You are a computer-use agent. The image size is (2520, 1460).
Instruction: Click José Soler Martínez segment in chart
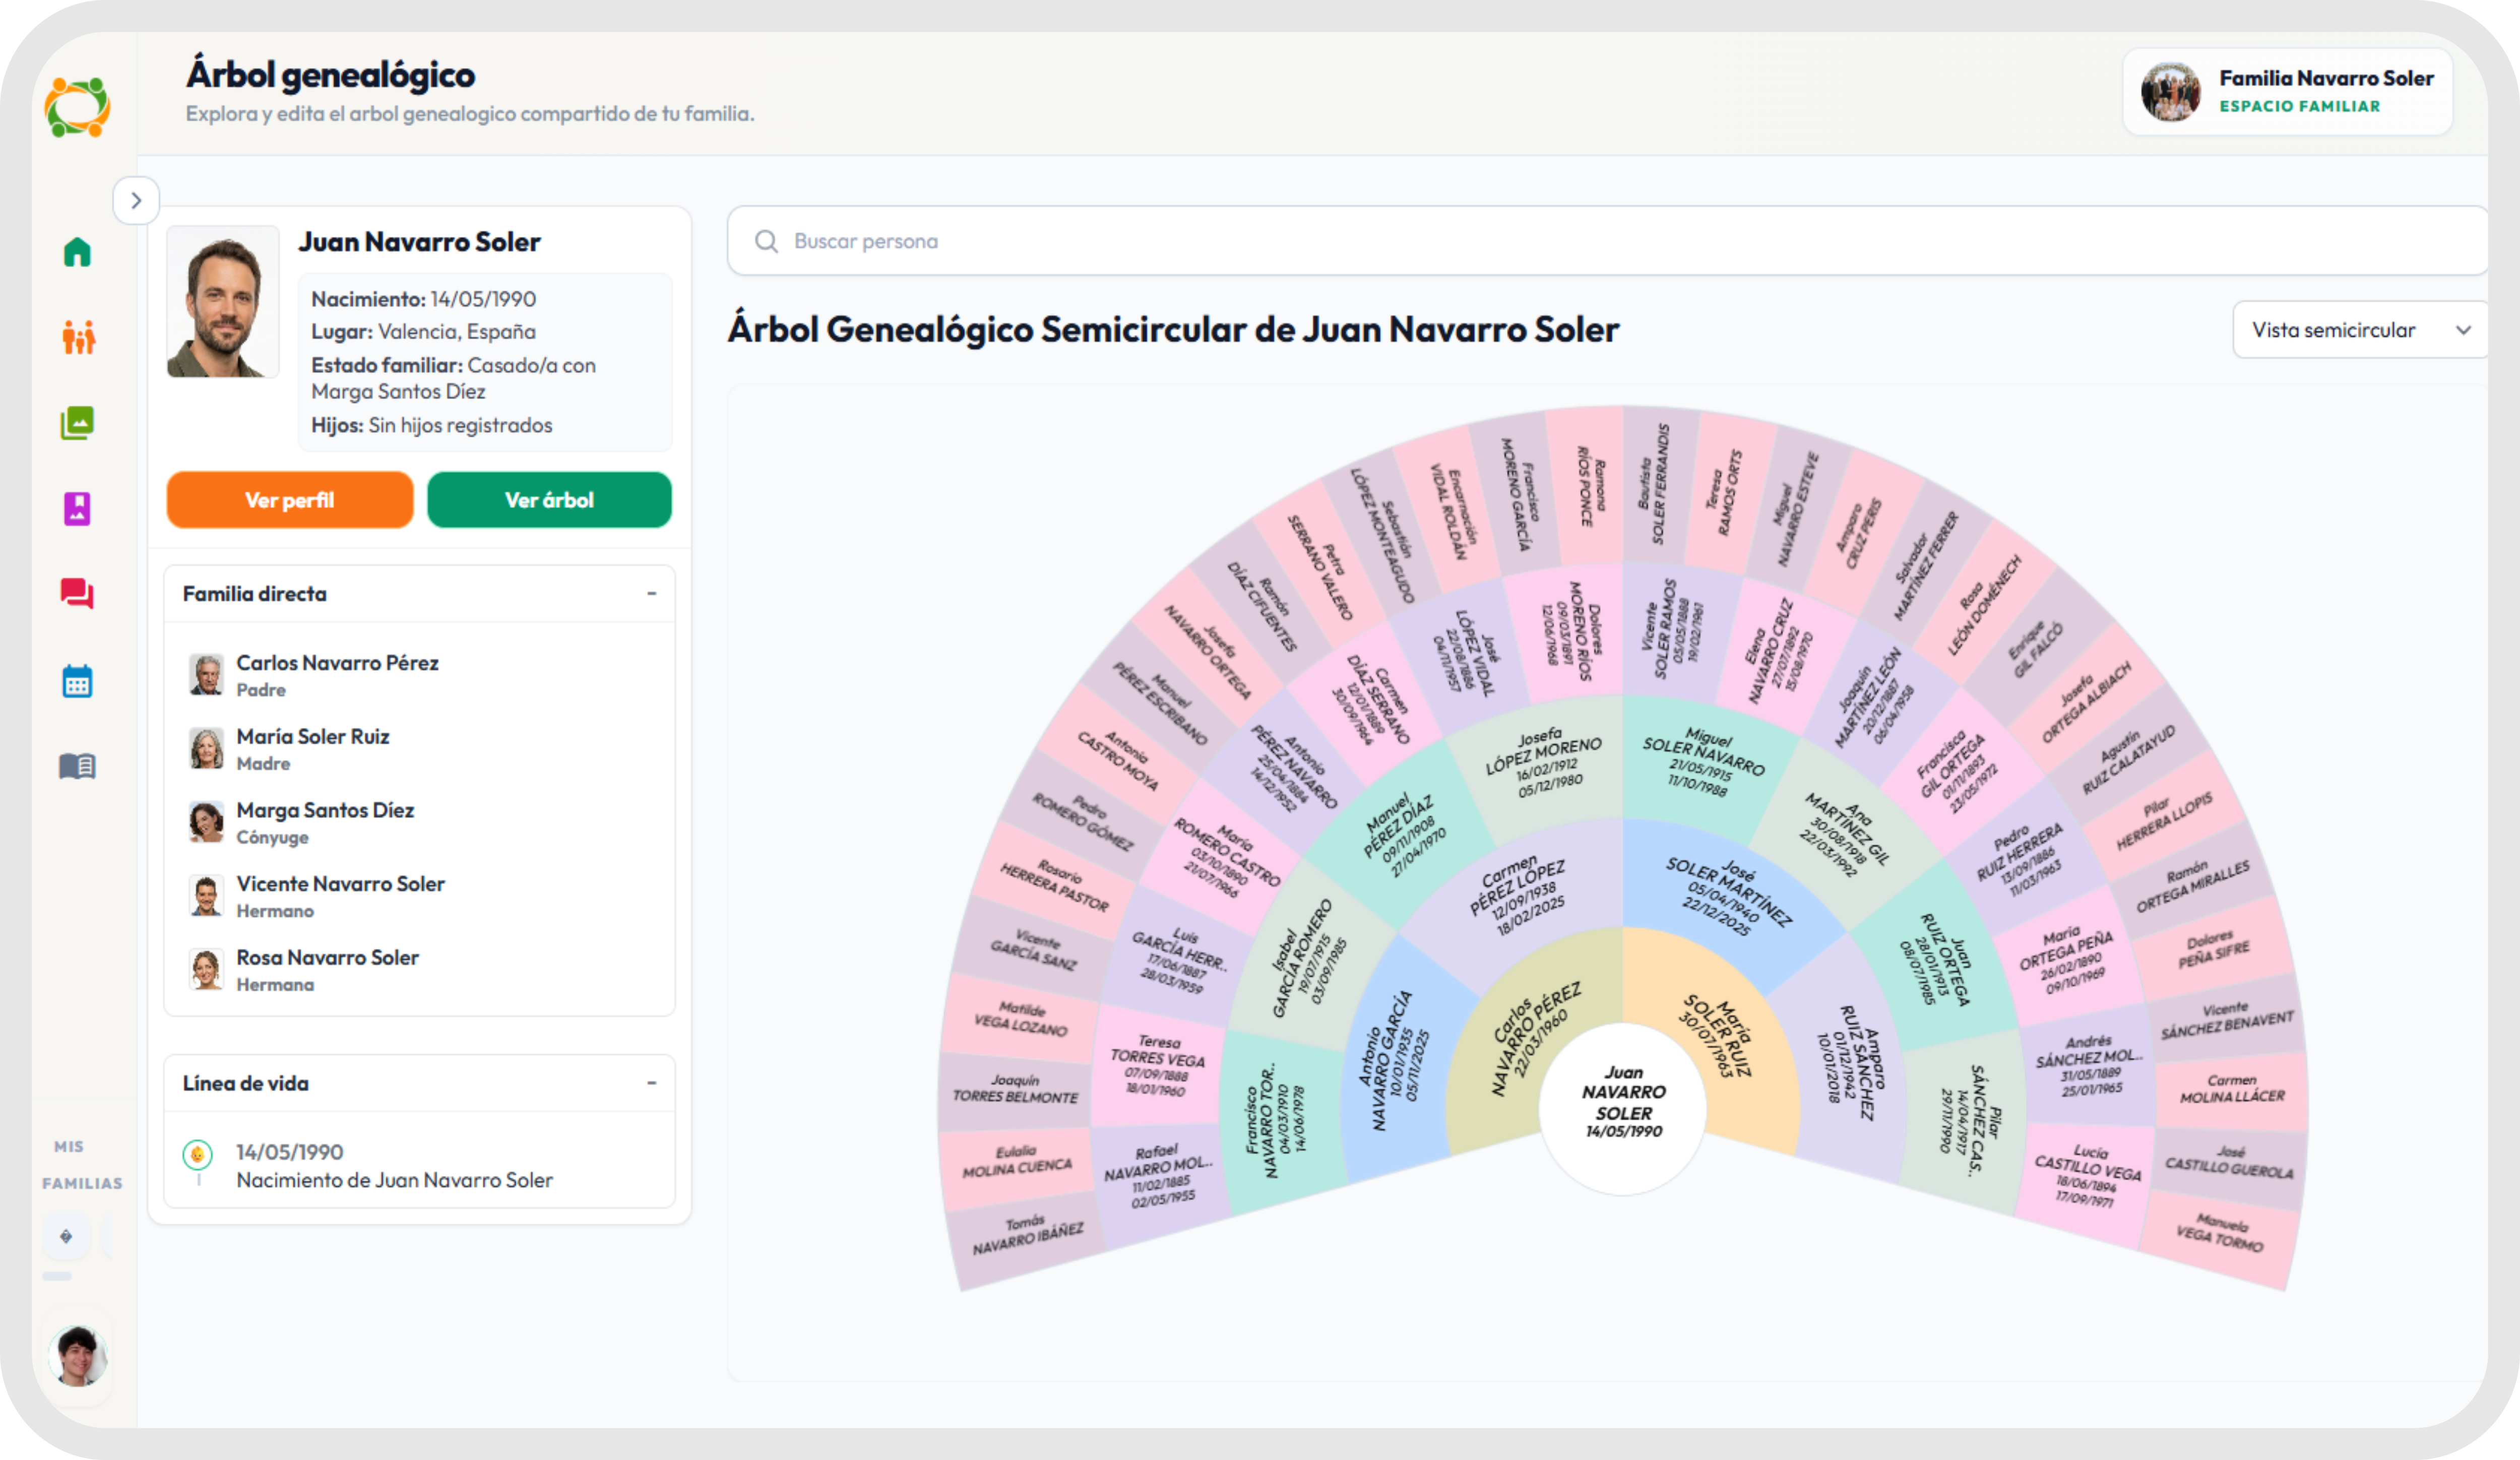coord(1728,895)
